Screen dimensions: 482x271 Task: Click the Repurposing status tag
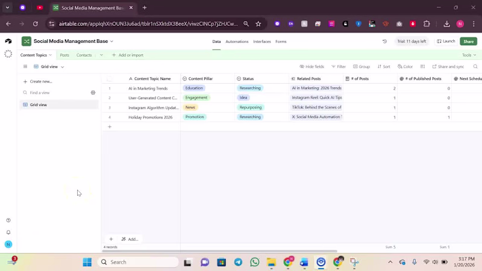250,107
